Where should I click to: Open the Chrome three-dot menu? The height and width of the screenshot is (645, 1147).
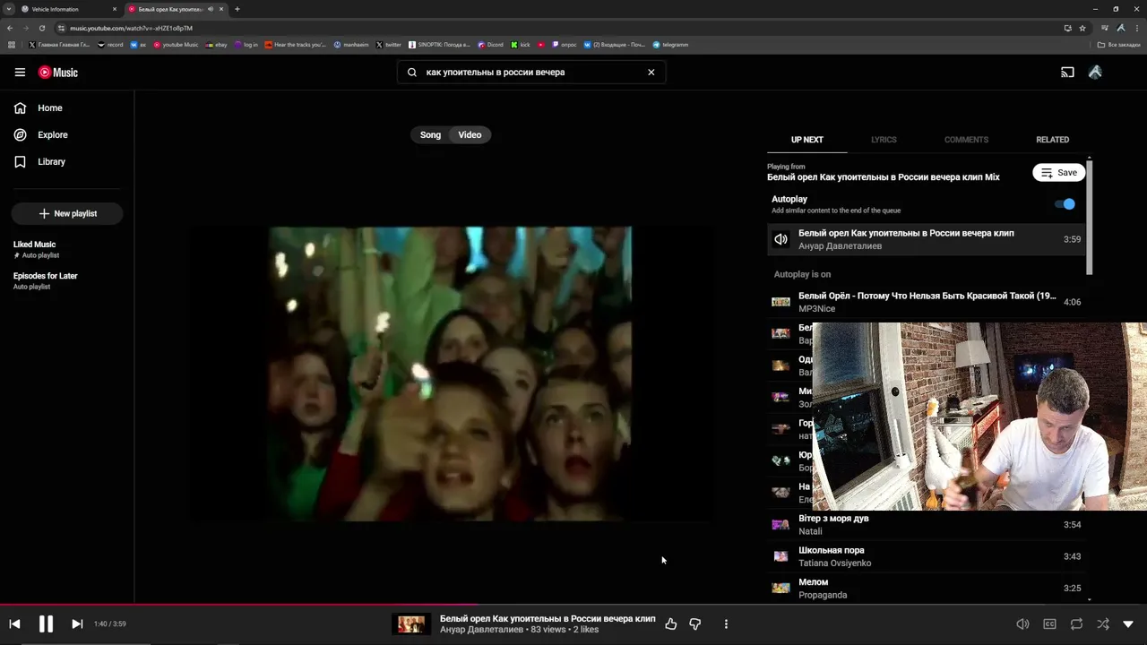tap(1135, 28)
